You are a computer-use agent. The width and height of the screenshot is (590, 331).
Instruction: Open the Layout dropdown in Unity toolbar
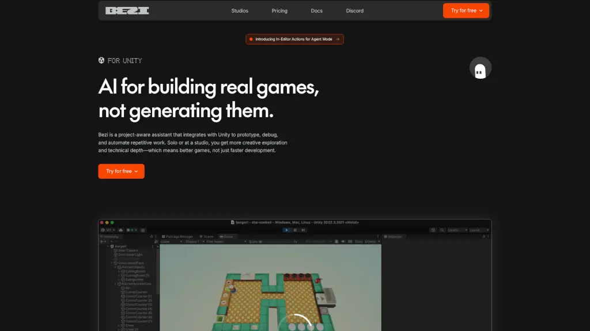coord(478,230)
